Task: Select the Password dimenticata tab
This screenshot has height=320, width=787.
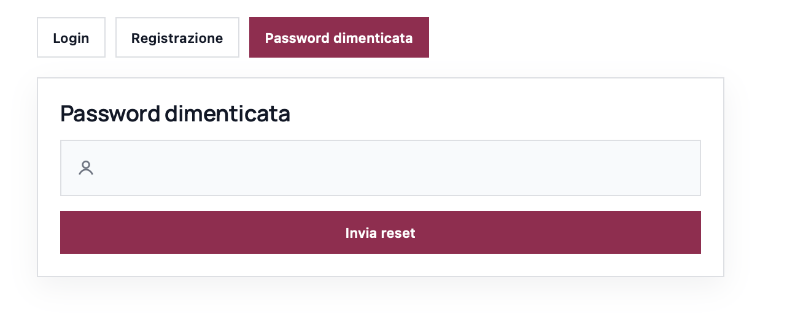Action: coord(339,38)
